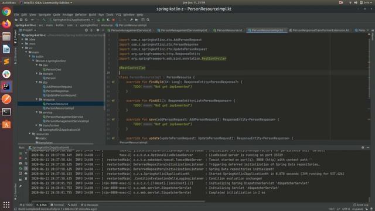Open Project panel gear options
The width and height of the screenshot is (375, 211).
coord(98,30)
